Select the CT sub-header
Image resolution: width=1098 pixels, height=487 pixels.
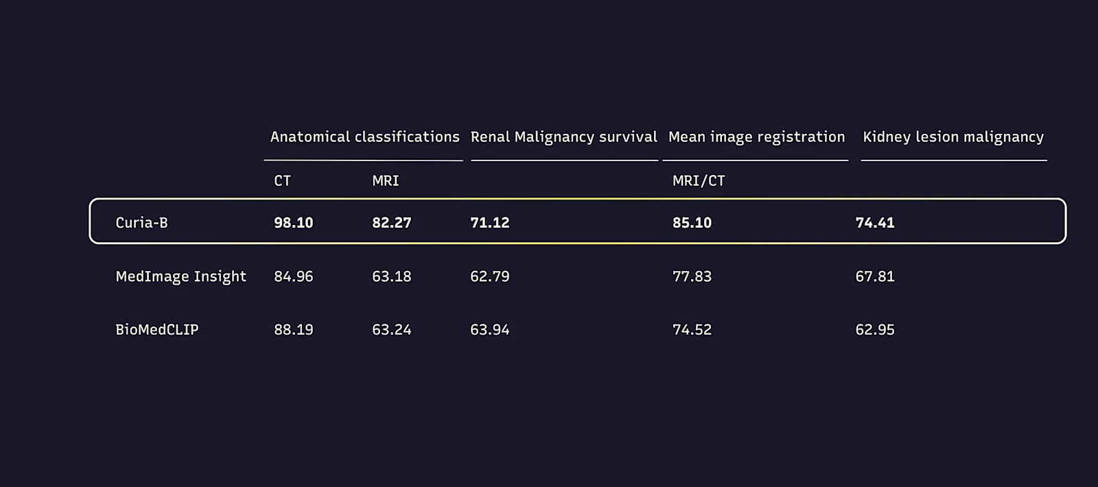pyautogui.click(x=283, y=180)
